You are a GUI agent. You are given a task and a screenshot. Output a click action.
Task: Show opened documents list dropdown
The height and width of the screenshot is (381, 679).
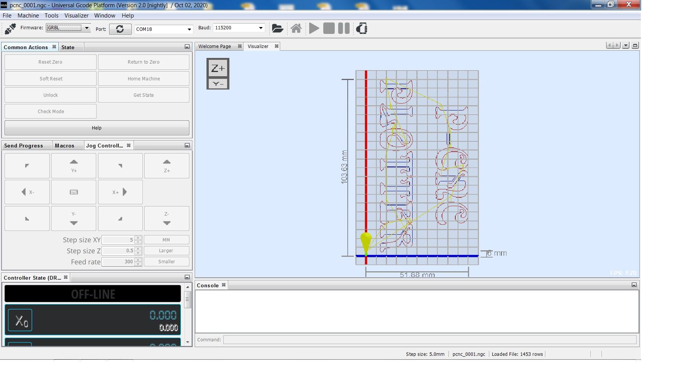click(626, 45)
